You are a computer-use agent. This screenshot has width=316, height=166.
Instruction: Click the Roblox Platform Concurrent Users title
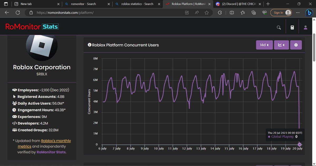pyautogui.click(x=125, y=45)
